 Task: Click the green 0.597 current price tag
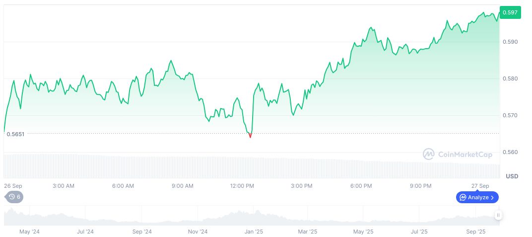point(510,12)
